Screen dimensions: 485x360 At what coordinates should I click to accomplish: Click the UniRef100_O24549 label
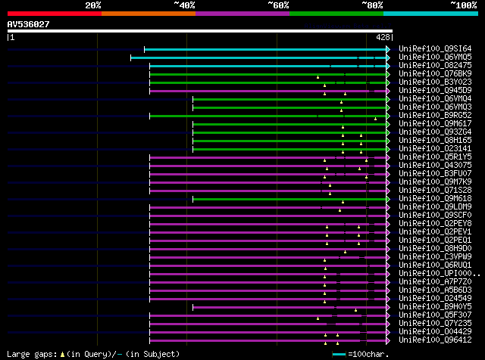click(x=435, y=299)
